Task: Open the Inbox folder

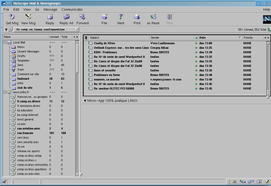Action: coord(21,47)
